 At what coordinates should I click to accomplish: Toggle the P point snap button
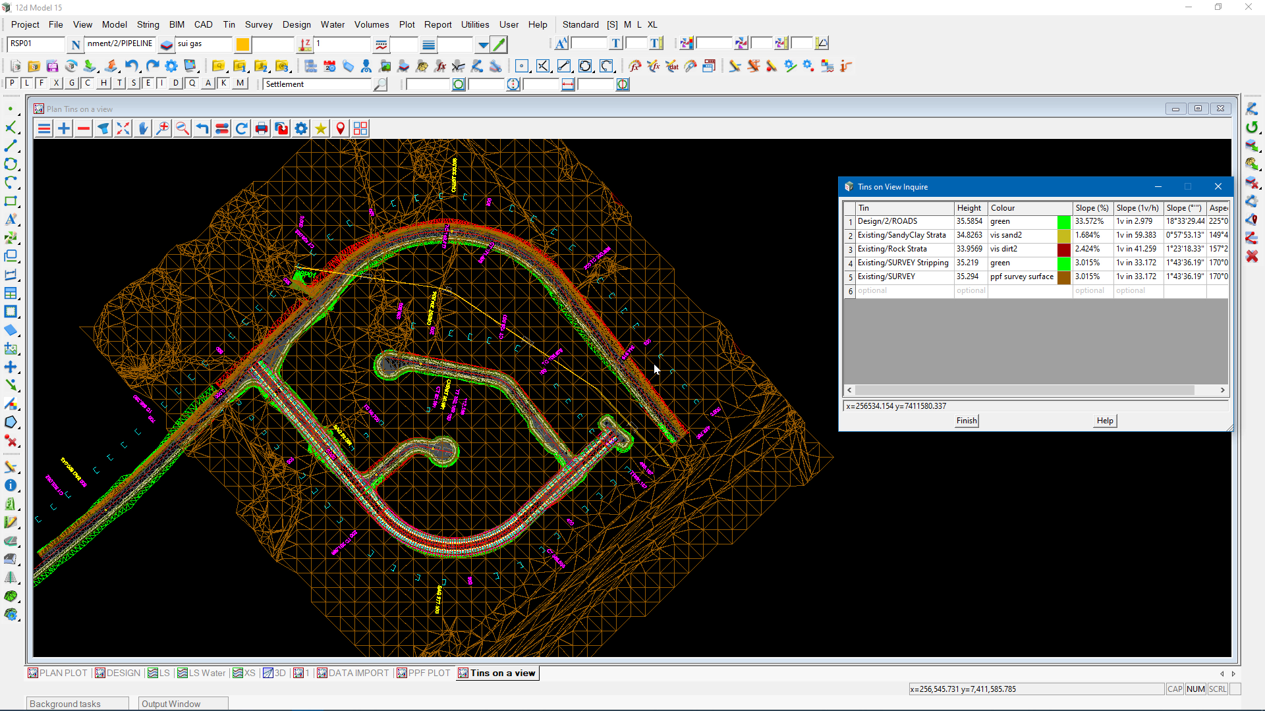[12, 83]
